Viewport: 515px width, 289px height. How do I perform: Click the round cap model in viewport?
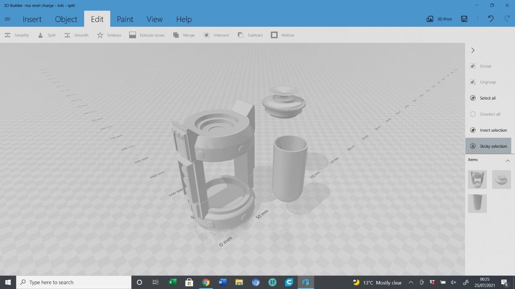pyautogui.click(x=285, y=102)
